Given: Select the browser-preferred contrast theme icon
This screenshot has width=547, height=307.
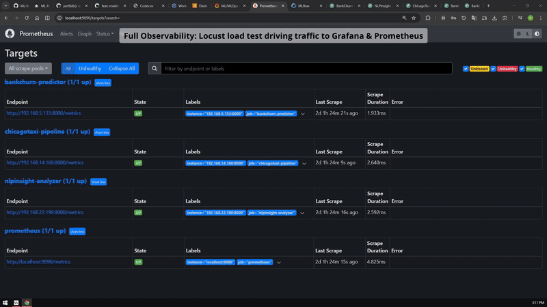Looking at the screenshot, I should click(x=537, y=33).
